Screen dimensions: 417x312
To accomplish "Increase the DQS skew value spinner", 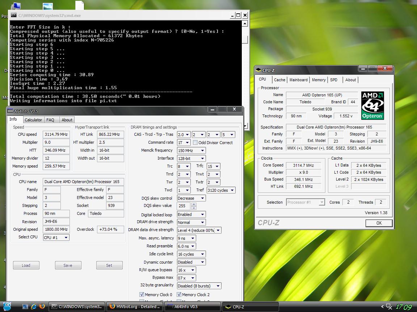I will (x=194, y=204).
